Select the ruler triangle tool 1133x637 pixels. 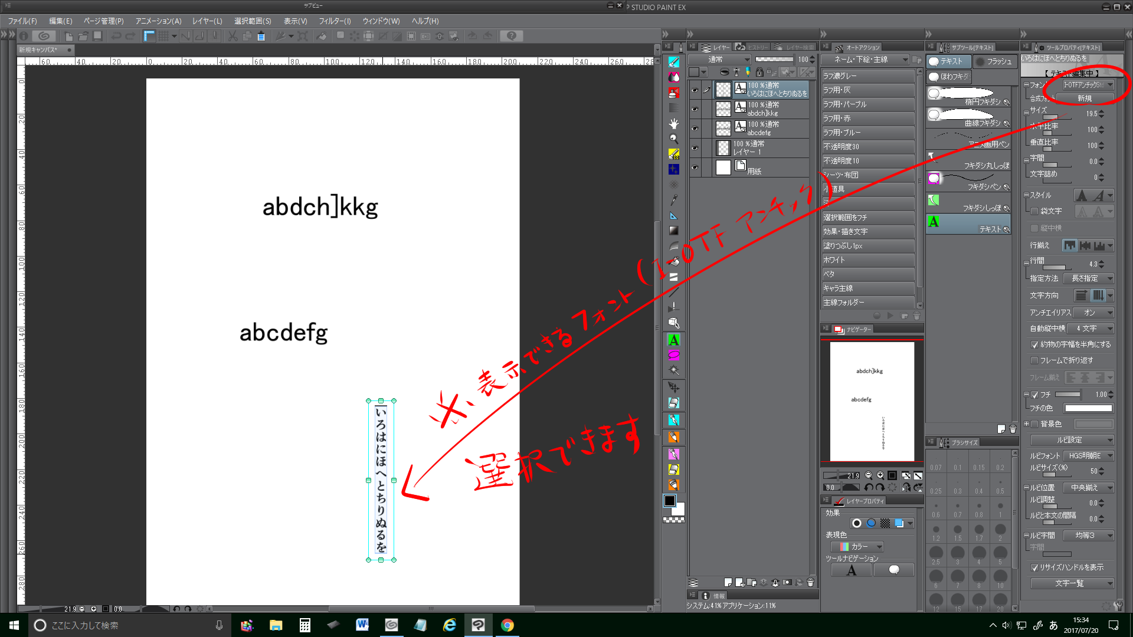(x=673, y=215)
